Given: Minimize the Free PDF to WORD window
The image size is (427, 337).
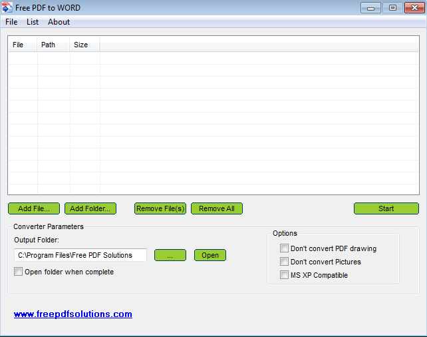Looking at the screenshot, I should (x=370, y=7).
